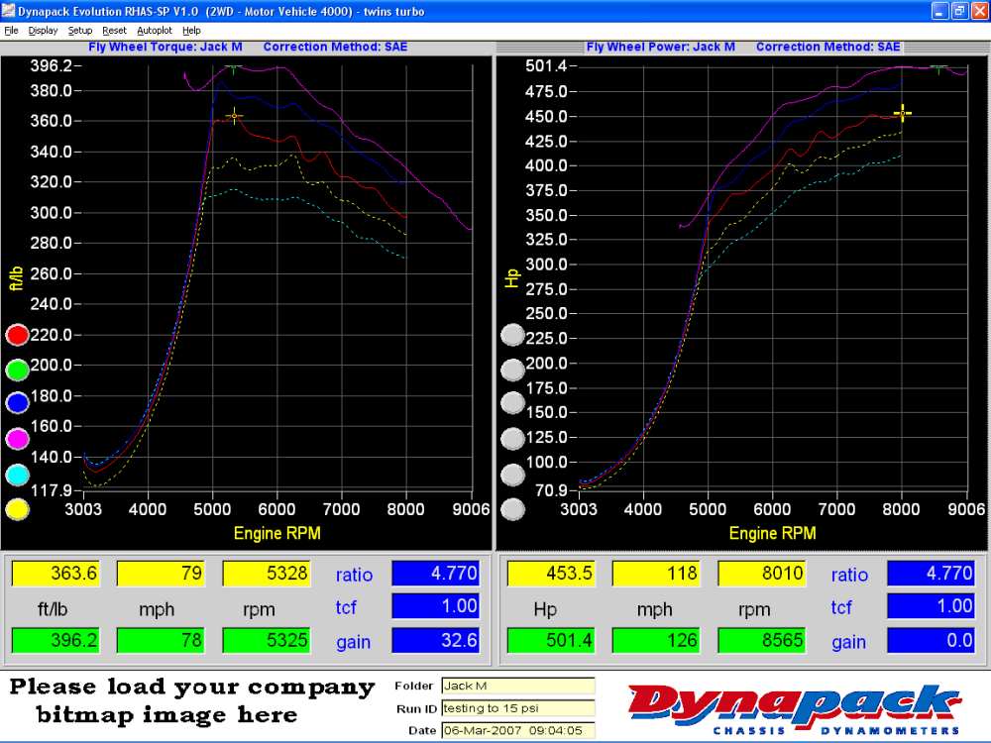Screen dimensions: 991x743
Task: Click the yellow crosshair cursor on torque graph
Action: tap(234, 117)
